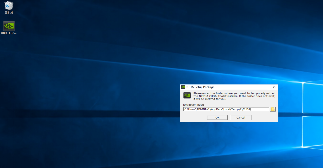Click the NVIDIA logo beside the instructions

pos(187,95)
